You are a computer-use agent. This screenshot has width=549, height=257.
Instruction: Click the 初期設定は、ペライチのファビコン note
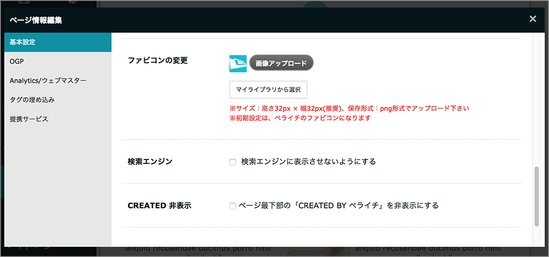300,118
